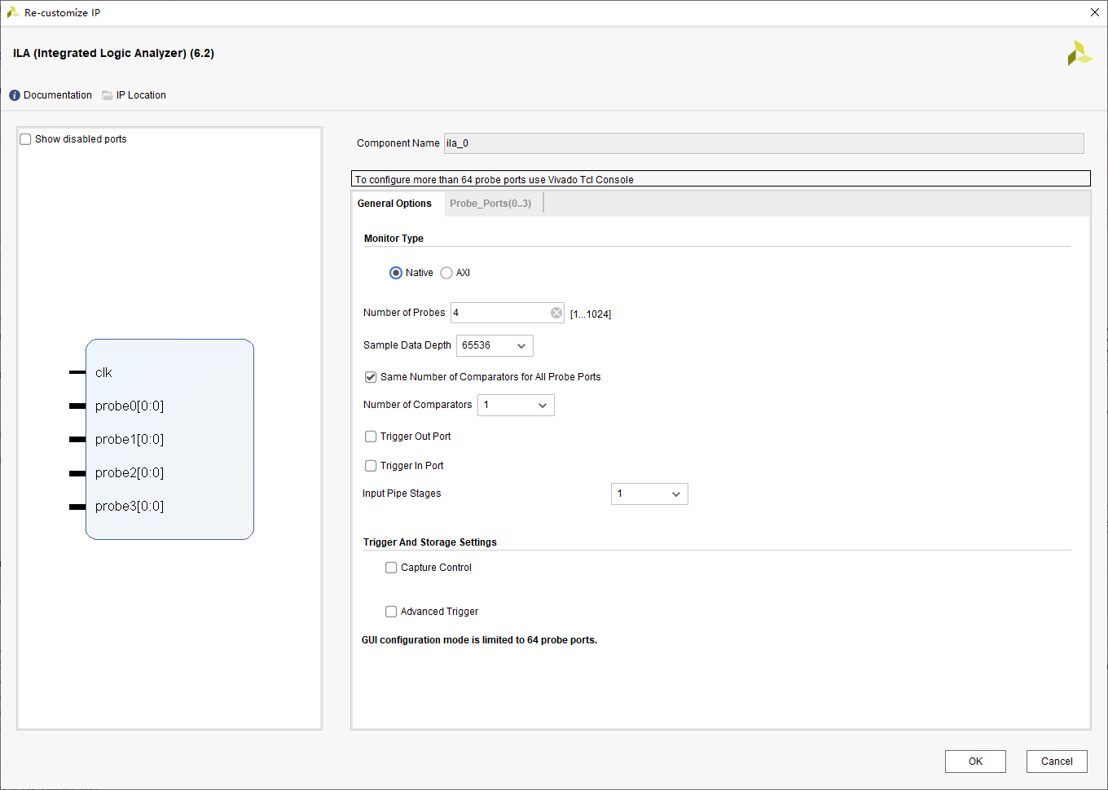Click the Component Name field
Image resolution: width=1108 pixels, height=790 pixels.
[763, 143]
